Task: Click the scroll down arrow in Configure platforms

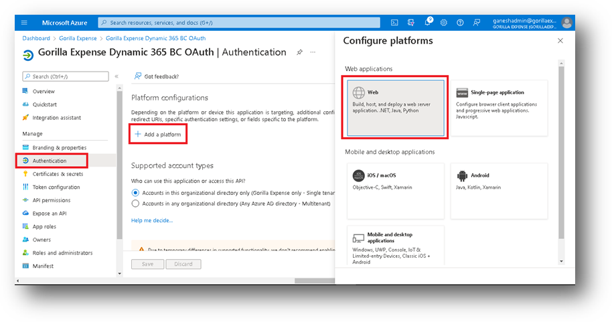Action: coord(561,262)
